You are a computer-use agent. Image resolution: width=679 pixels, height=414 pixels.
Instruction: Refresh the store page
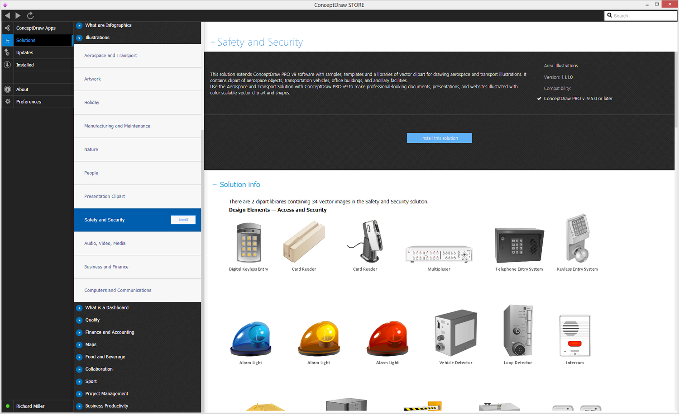[30, 15]
